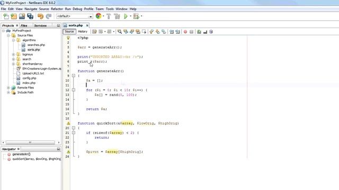Click the Stop Macro Recording icon

tap(191, 32)
